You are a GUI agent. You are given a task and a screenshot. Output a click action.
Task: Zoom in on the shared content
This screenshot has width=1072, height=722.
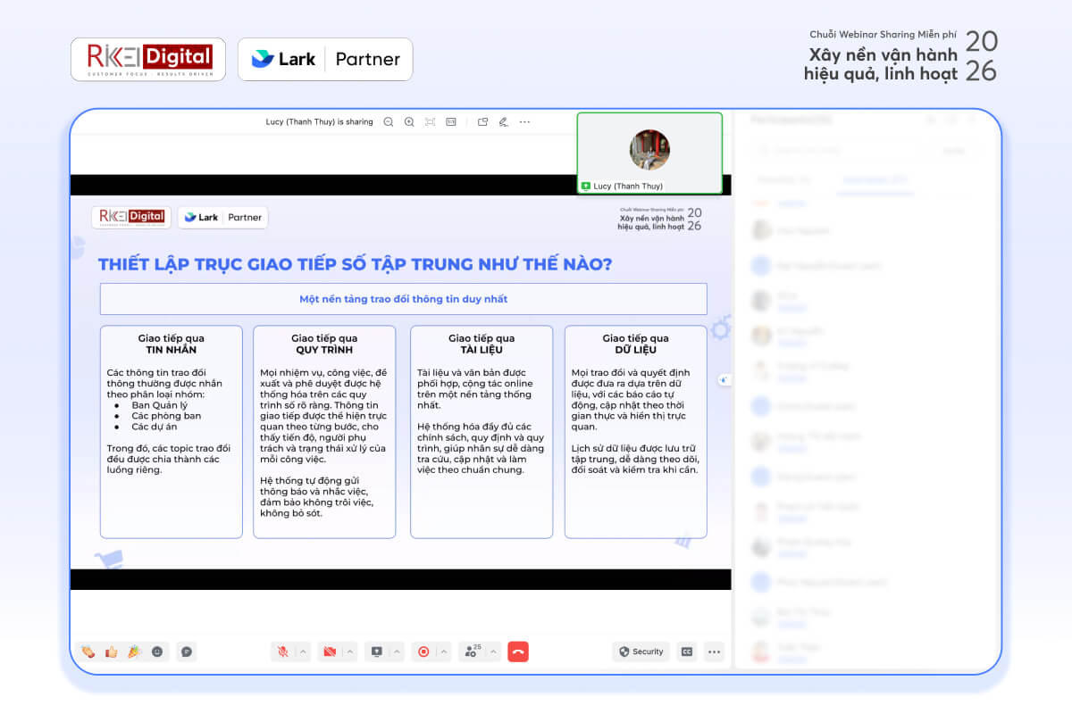click(409, 122)
